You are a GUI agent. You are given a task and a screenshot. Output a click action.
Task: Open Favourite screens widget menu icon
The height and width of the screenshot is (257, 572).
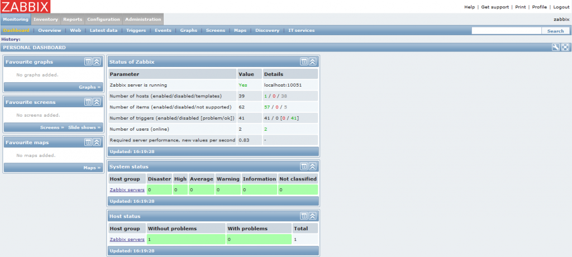tap(88, 102)
